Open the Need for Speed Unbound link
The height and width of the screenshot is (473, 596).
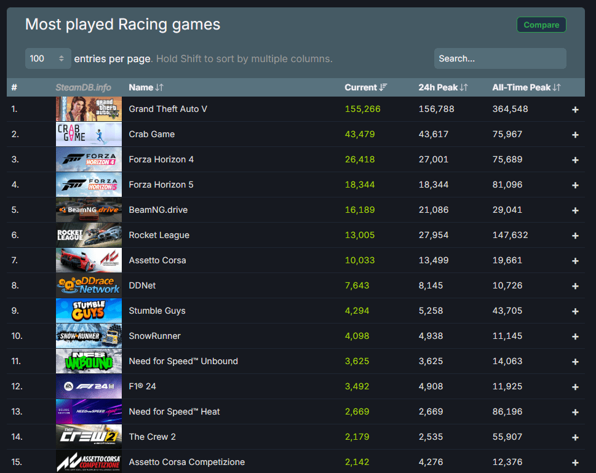[x=183, y=361]
